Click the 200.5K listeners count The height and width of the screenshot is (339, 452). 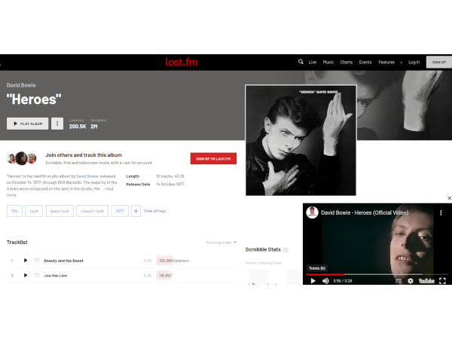(78, 127)
